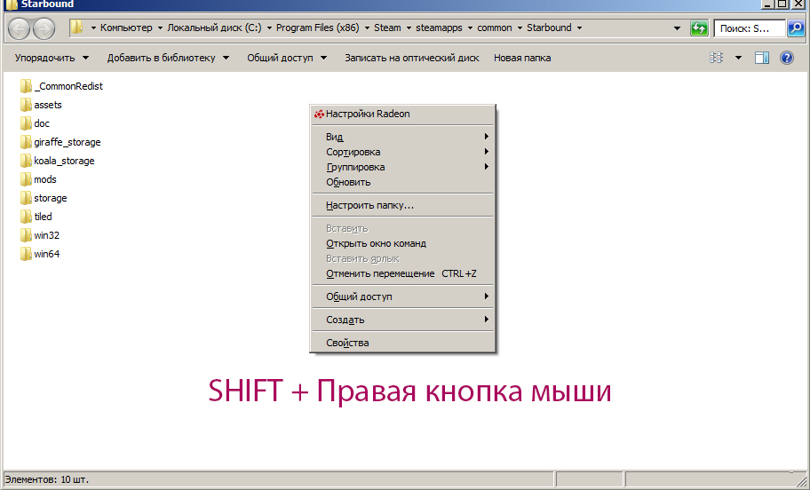The width and height of the screenshot is (810, 490).
Task: Open the Упорядочить toolbar dropdown
Action: pos(52,58)
